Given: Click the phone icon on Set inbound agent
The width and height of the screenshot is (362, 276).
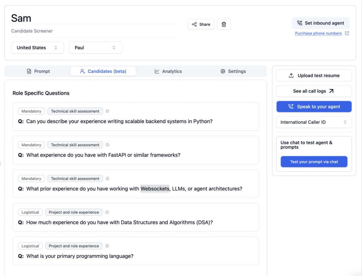Looking at the screenshot, I should 300,23.
